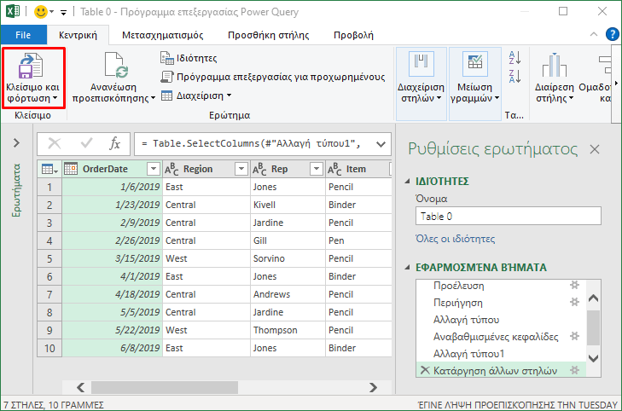Sort descending Z to A
Image resolution: width=622 pixels, height=411 pixels.
514,76
